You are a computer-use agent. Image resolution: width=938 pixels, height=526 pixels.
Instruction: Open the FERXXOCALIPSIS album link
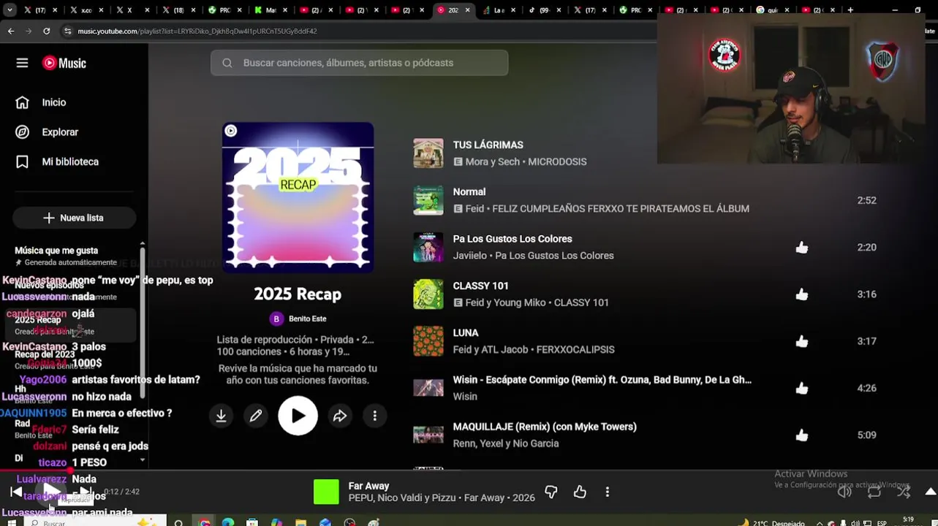pyautogui.click(x=575, y=349)
